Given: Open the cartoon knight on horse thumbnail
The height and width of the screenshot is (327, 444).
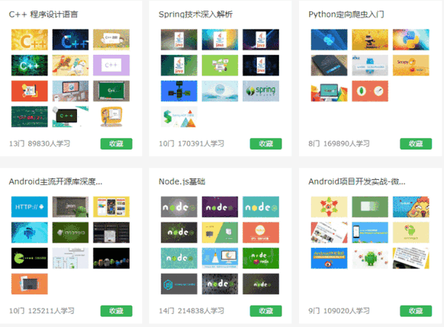Looking at the screenshot, I should click(x=70, y=65).
